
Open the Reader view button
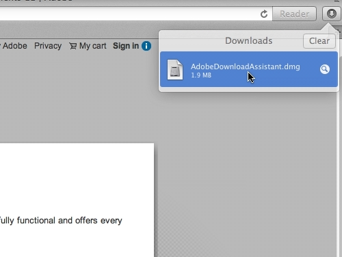coord(294,14)
